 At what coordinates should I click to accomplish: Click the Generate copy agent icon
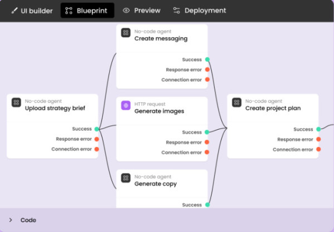[x=126, y=178]
